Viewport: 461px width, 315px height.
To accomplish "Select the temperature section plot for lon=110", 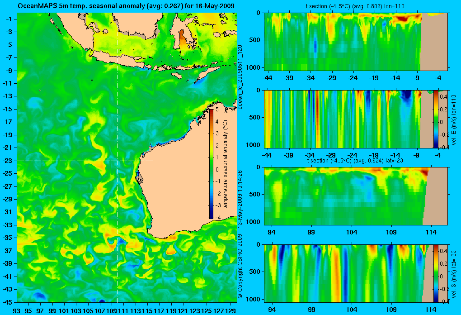I will coord(356,42).
